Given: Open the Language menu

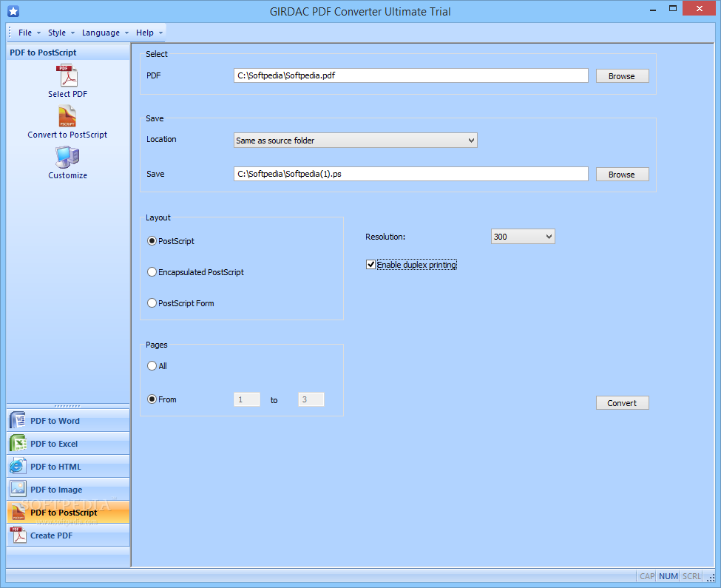Looking at the screenshot, I should [x=101, y=33].
